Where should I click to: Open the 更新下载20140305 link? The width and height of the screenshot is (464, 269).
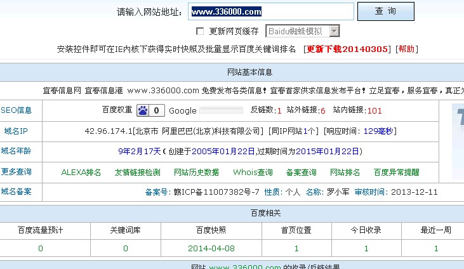[348, 49]
